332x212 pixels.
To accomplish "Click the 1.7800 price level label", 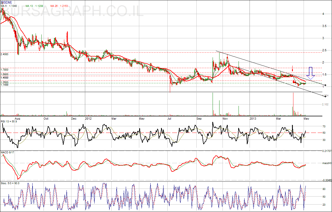I will pos(5,70).
